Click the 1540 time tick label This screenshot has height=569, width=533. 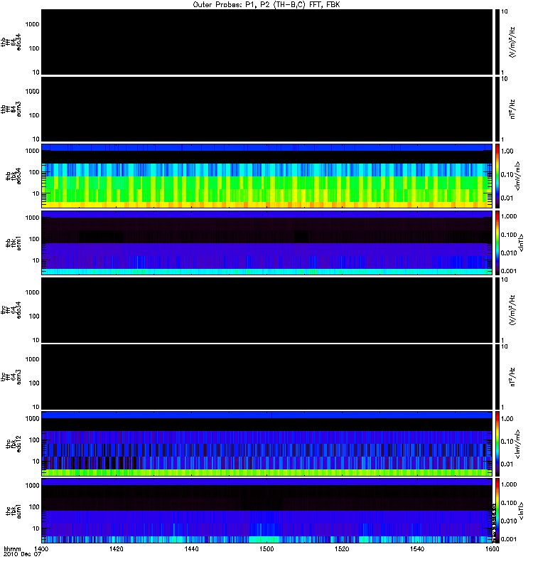point(417,549)
